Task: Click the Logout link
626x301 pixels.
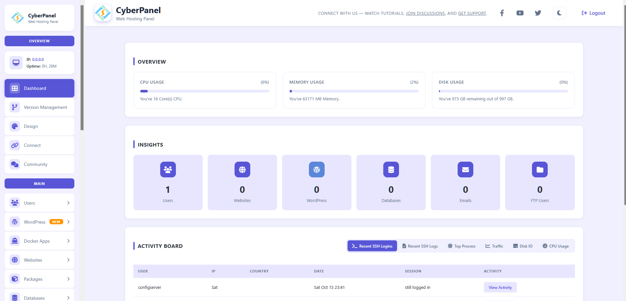Action: coord(593,13)
